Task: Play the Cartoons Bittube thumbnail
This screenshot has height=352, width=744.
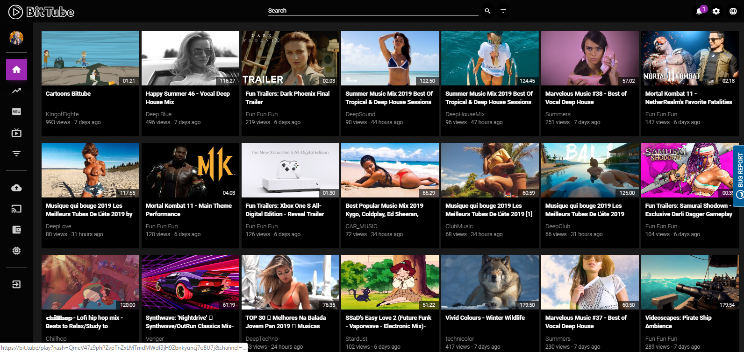Action: pos(90,58)
